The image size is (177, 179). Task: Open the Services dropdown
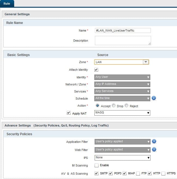(122, 91)
